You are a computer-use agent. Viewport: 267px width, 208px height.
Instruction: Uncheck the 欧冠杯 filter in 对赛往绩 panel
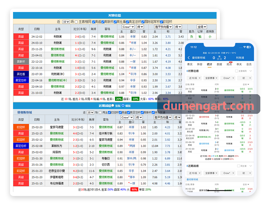(x=162, y=22)
